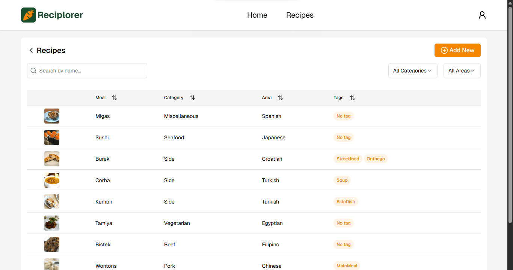This screenshot has width=513, height=270.
Task: Click the plus icon inside Add New button
Action: click(x=444, y=50)
